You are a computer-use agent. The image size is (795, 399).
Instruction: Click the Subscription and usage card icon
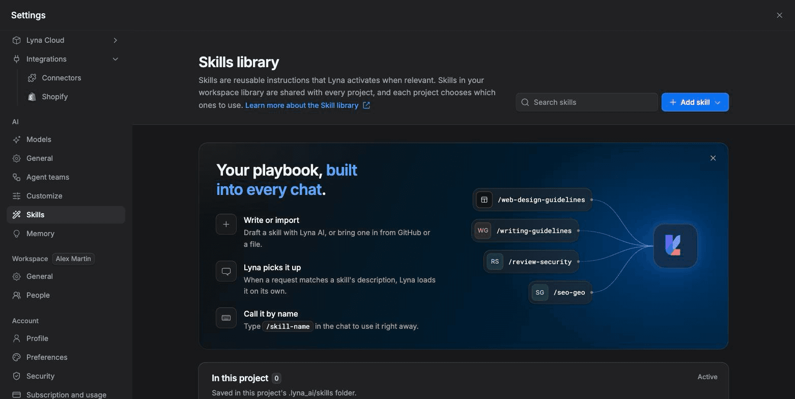coord(17,395)
